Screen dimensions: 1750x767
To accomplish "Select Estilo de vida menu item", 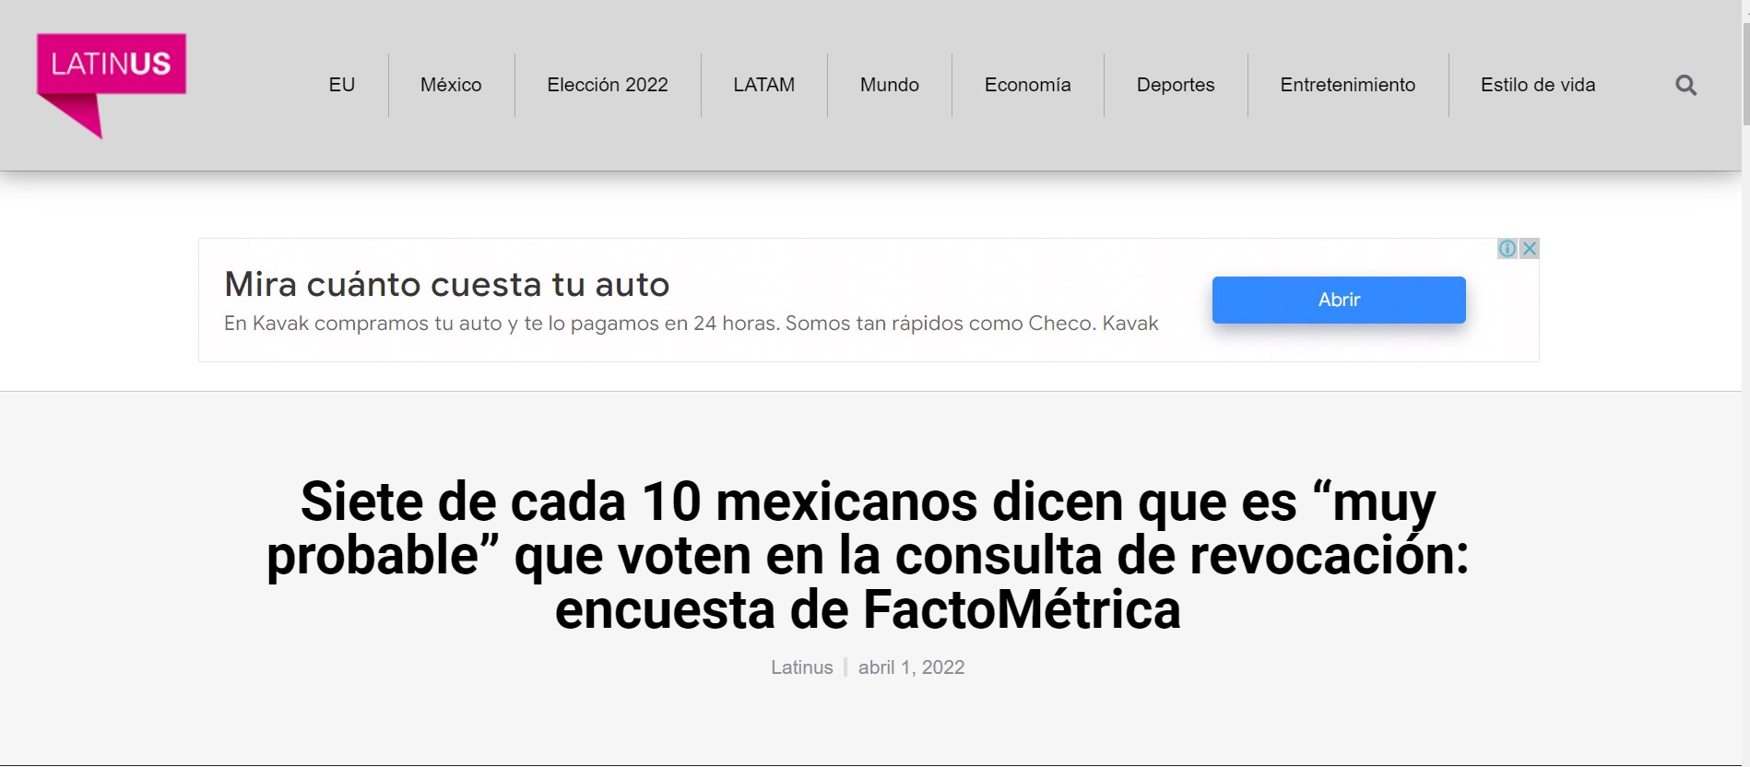I will click(1537, 85).
